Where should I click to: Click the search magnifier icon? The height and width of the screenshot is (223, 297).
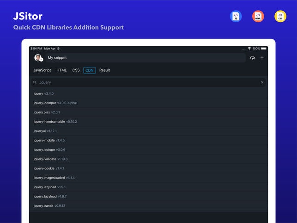coord(35,82)
